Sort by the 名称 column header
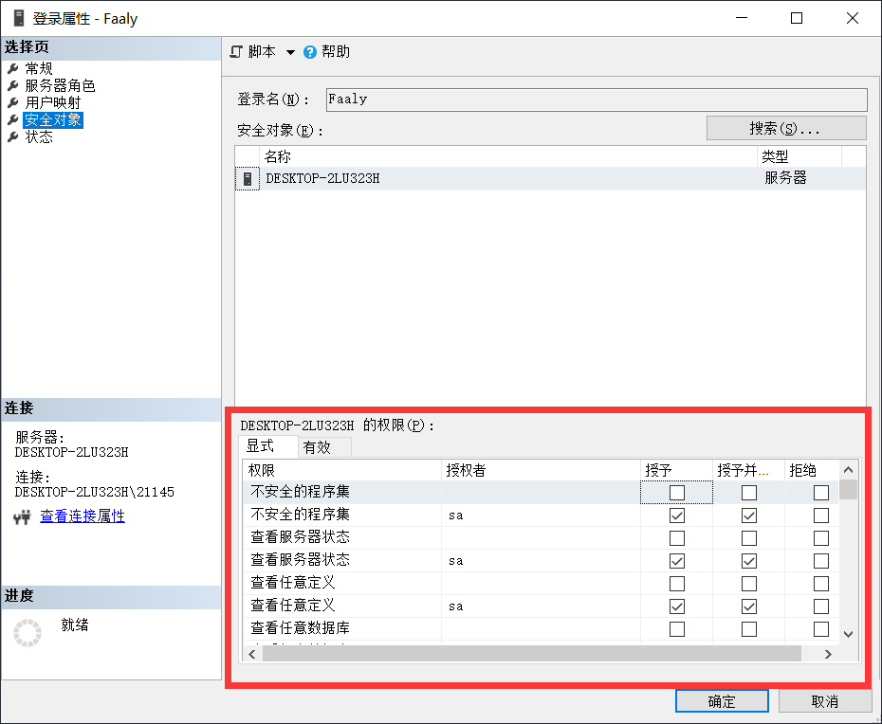This screenshot has width=882, height=724. coord(508,156)
